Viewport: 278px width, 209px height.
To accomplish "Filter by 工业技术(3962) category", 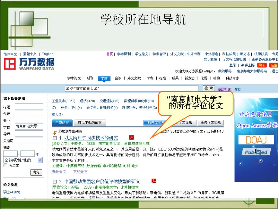I will pyautogui.click(x=64, y=101).
